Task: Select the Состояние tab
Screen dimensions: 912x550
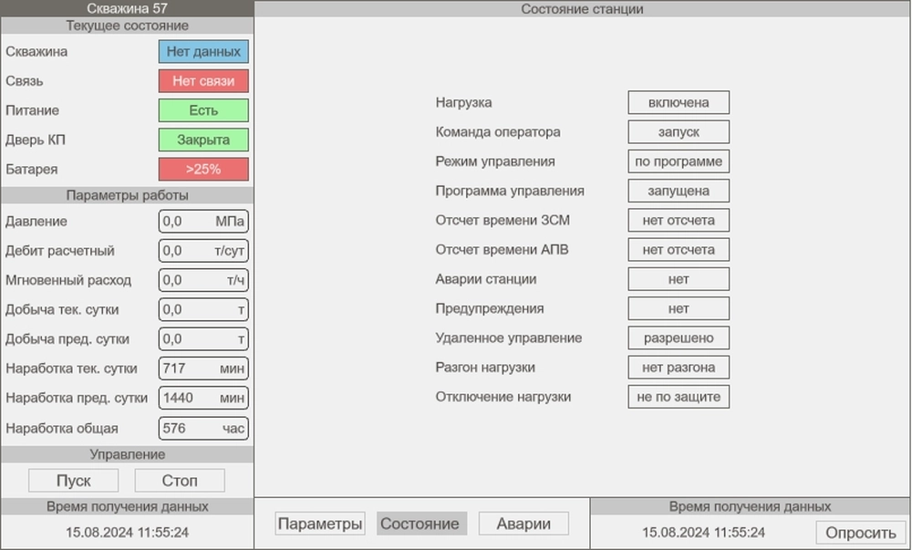Action: pos(420,524)
